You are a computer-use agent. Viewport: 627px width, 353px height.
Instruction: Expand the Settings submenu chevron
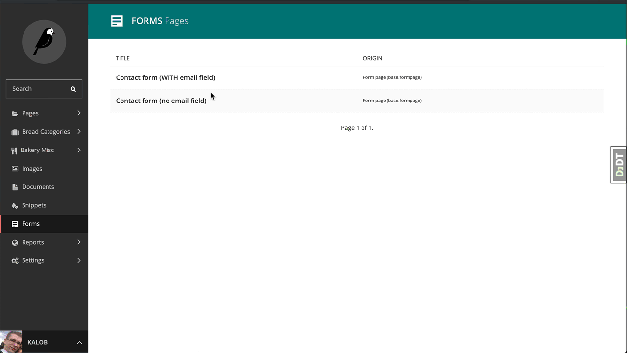[79, 260]
